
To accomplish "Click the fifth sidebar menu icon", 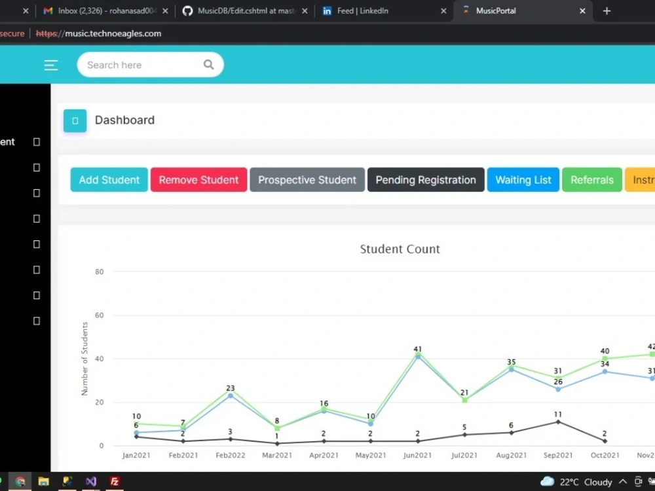I will pyautogui.click(x=37, y=244).
